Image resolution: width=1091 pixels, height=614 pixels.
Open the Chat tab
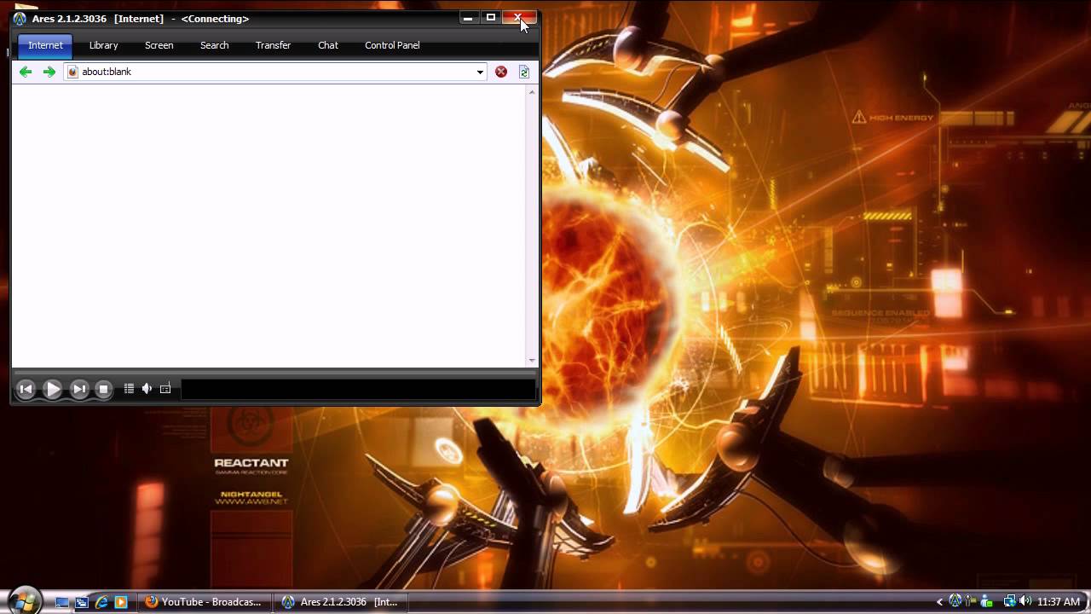click(x=328, y=45)
